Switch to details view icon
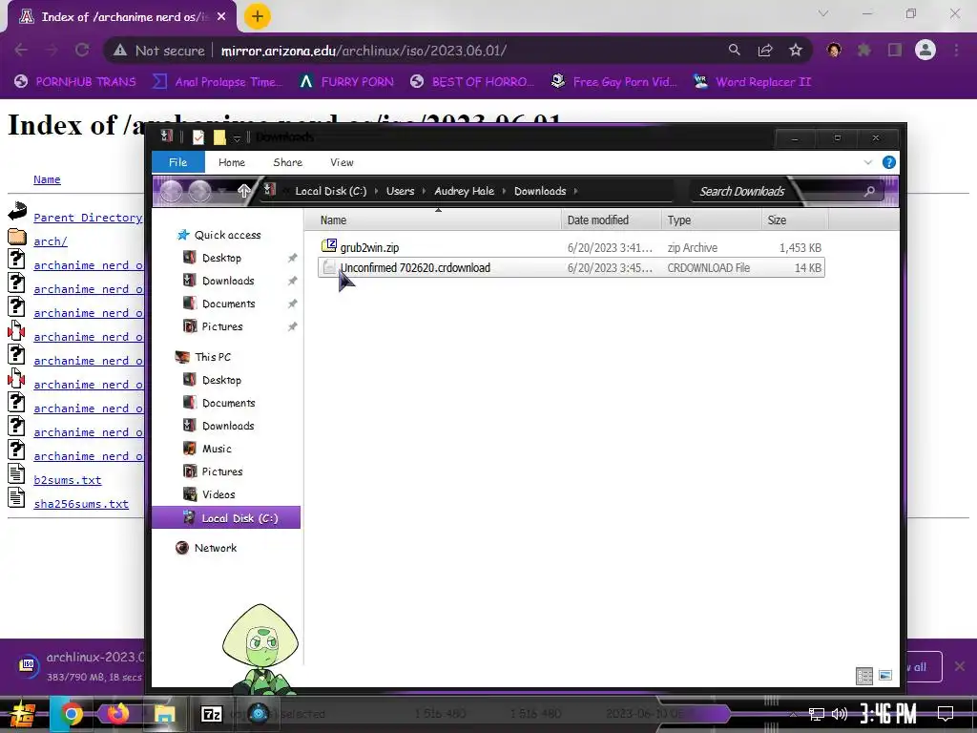Screen dimensions: 977x733 pyautogui.click(x=864, y=676)
